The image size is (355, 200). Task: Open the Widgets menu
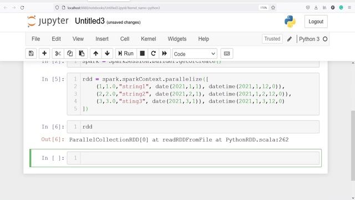tap(177, 39)
